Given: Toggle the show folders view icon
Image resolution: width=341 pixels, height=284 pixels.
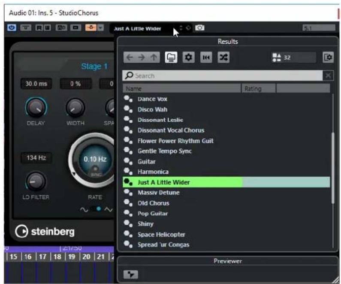Looking at the screenshot, I should [x=171, y=57].
